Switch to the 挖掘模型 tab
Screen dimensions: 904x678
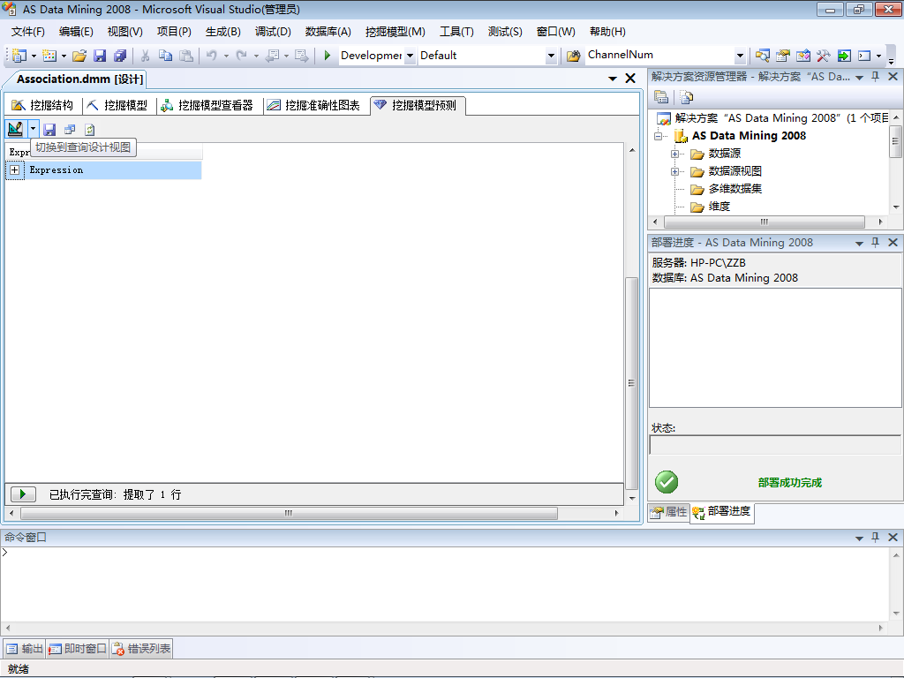(x=117, y=105)
